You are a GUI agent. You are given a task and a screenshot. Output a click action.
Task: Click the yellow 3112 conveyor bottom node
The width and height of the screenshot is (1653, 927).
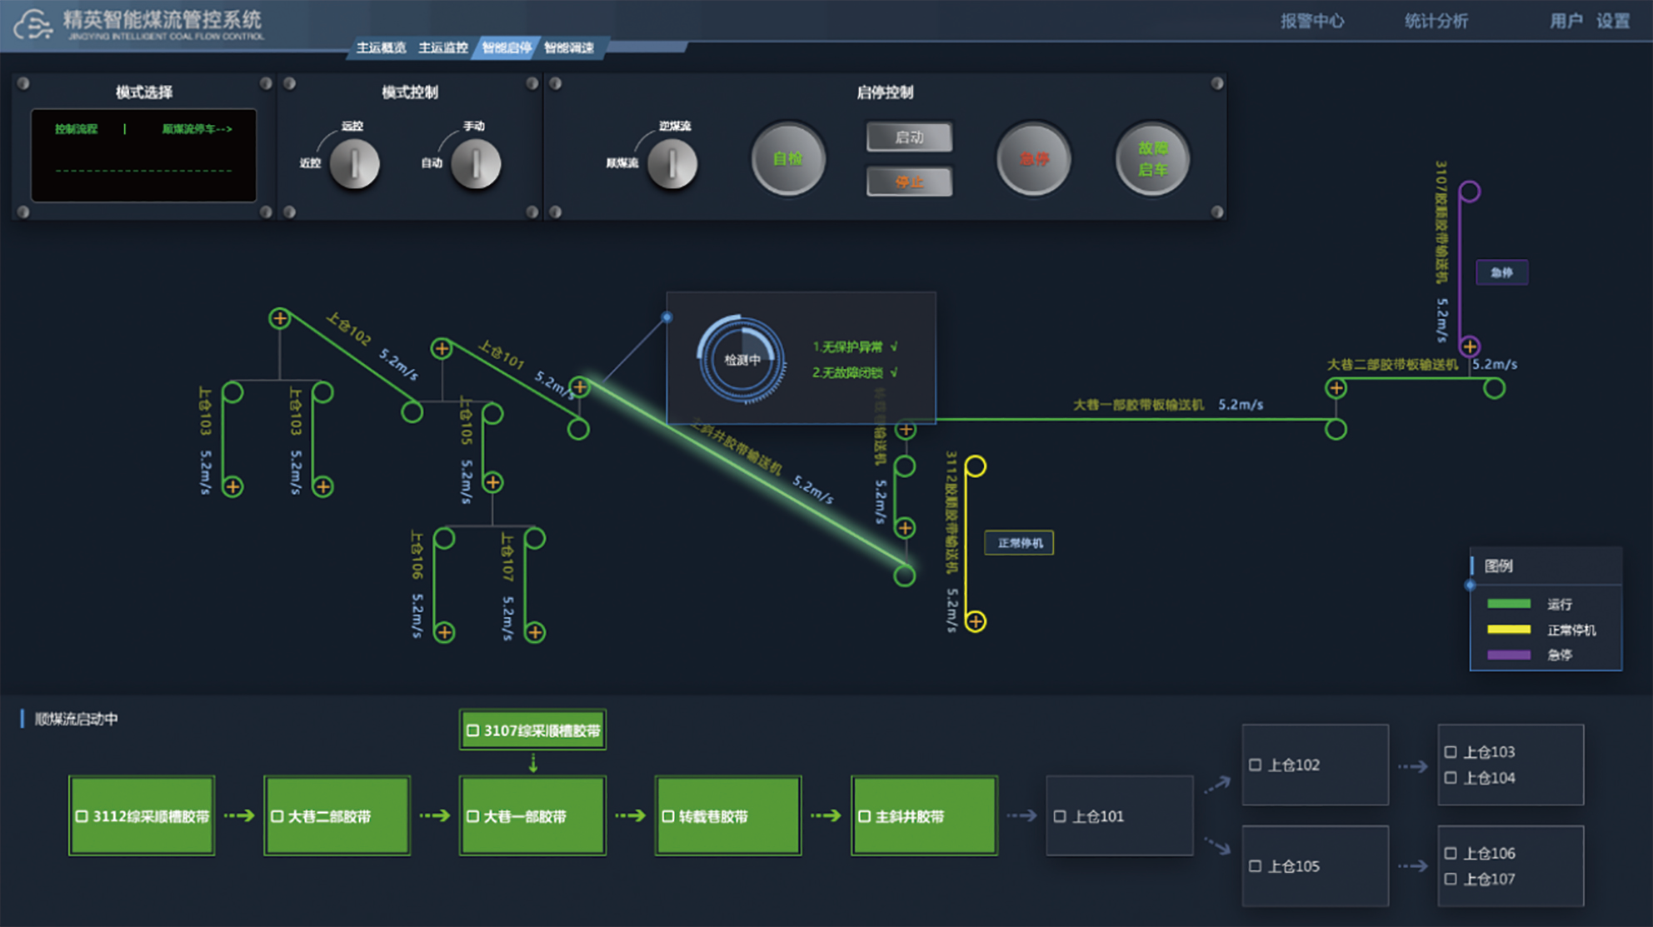click(976, 621)
